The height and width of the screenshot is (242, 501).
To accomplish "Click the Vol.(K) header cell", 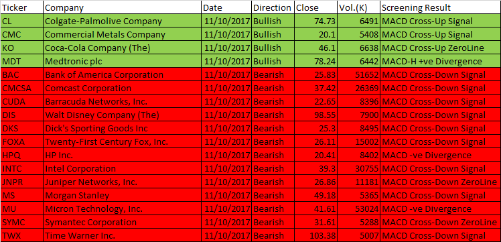I will (358, 7).
